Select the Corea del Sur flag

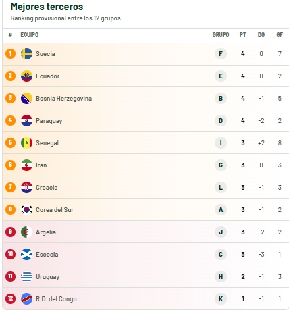click(x=26, y=210)
